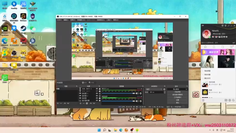Viewport: 236px width, 133px height.
Task: Click the 退出 button in OBS controls
Action: click(178, 103)
